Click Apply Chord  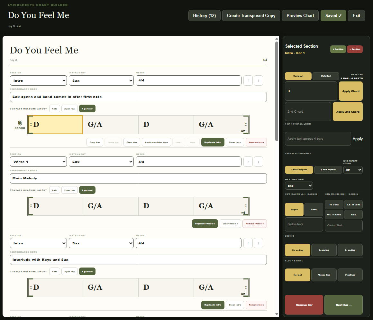coord(350,91)
